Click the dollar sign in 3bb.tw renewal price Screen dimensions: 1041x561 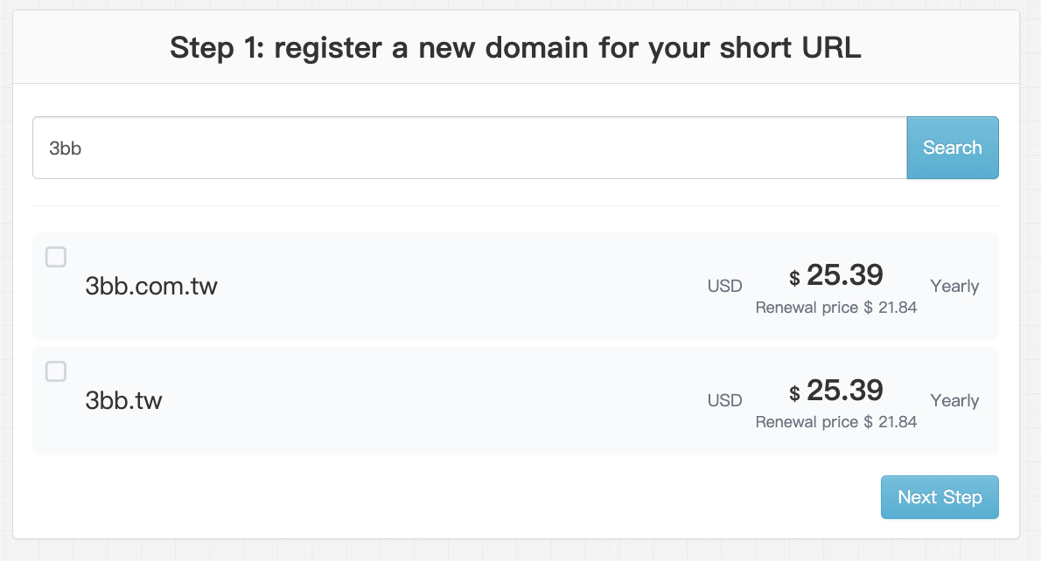click(x=869, y=422)
